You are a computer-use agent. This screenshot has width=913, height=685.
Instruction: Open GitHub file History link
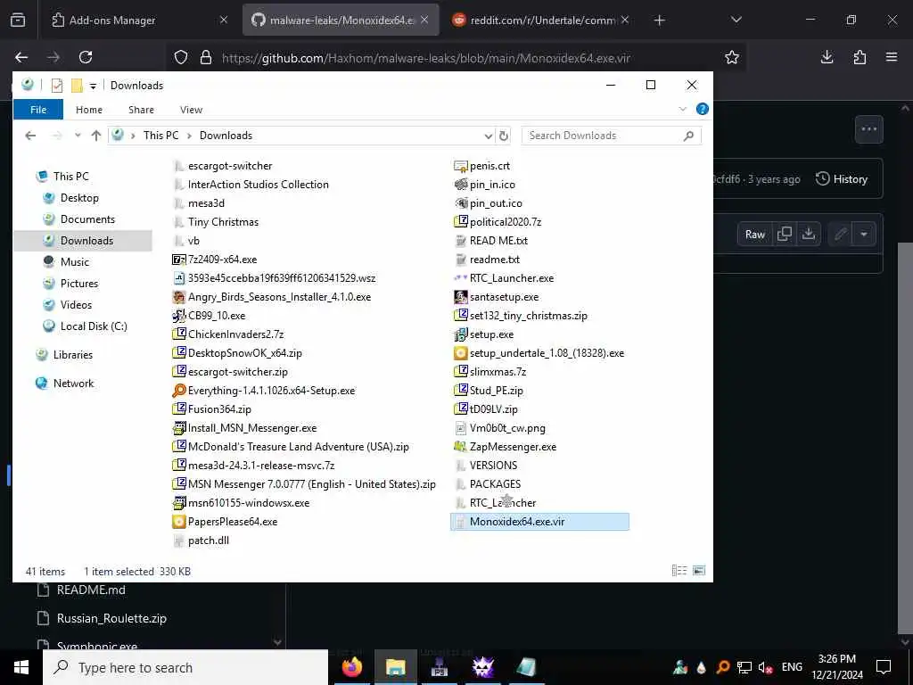point(842,178)
